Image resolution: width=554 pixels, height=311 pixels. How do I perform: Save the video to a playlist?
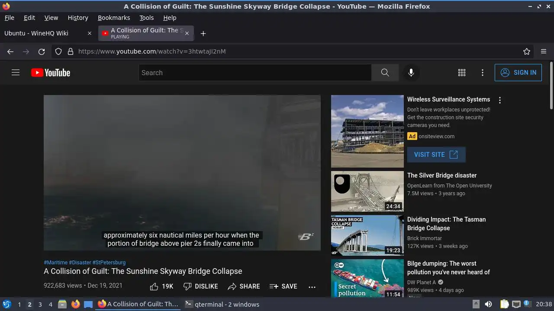coord(283,286)
